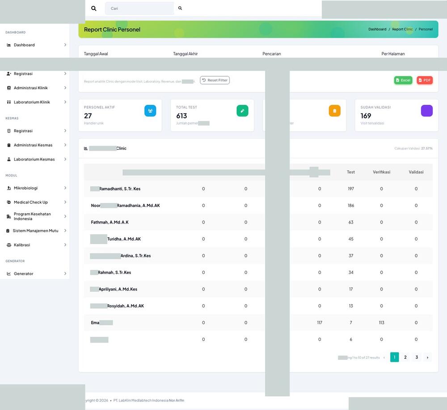447x410 pixels.
Task: Expand Registrasi chevron above Administrasi Klinik
Action: (65, 74)
